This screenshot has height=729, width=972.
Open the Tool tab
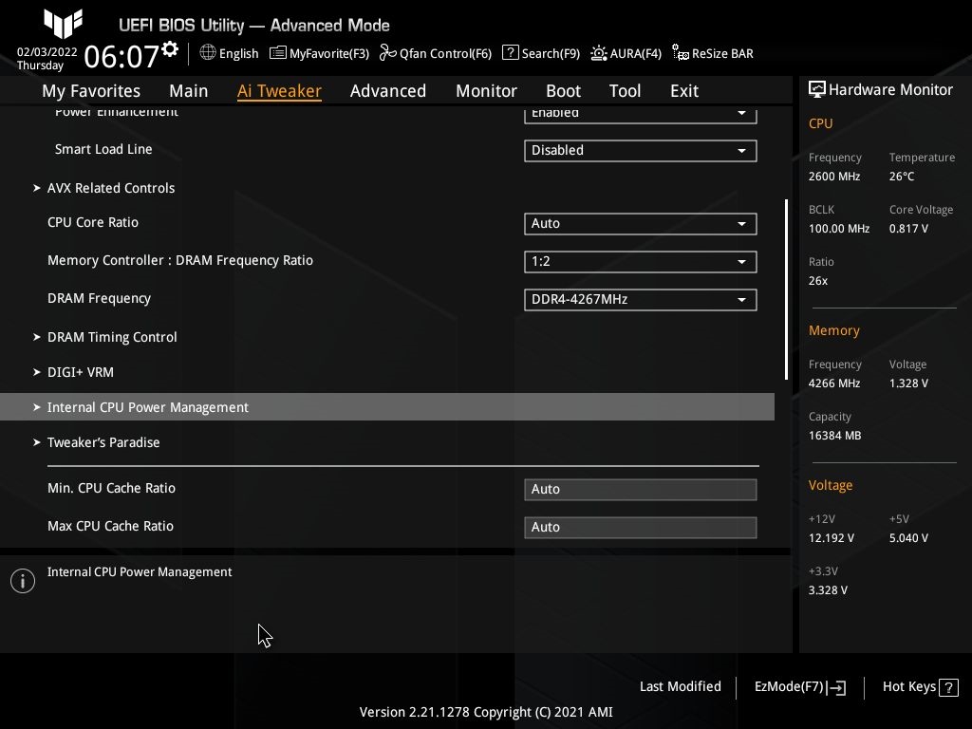[625, 90]
